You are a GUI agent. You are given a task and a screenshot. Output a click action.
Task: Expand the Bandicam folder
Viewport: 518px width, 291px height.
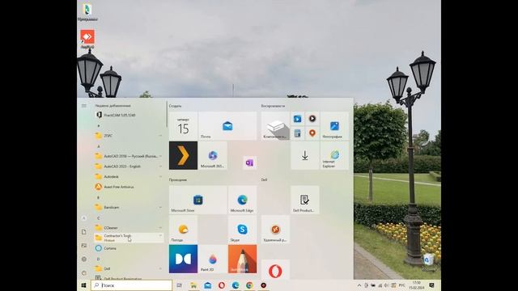coord(129,207)
